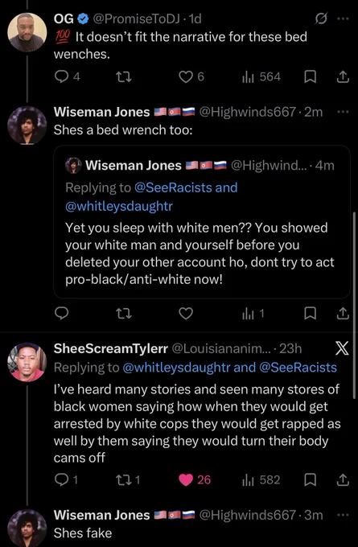Open more options on Wiseman Jones' 2m post
Image resolution: width=358 pixels, height=547 pixels.
pos(343,112)
